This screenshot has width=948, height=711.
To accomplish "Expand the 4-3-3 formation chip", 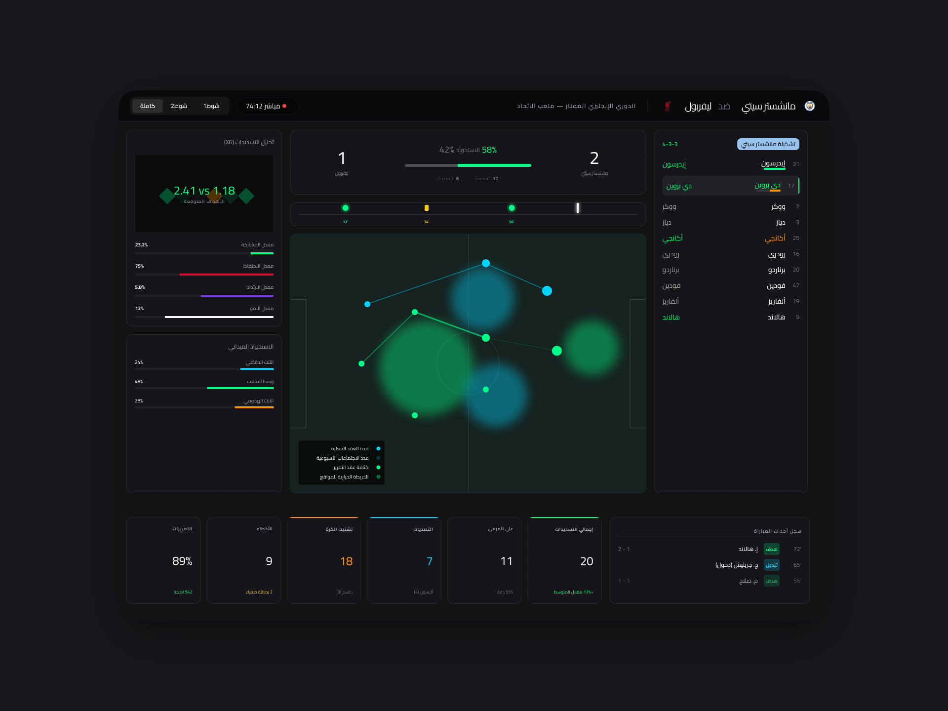I will click(x=670, y=144).
